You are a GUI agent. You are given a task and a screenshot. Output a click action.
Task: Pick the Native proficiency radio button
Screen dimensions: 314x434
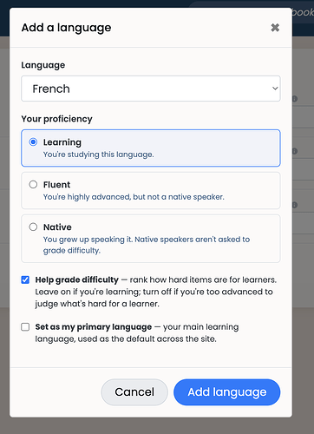(x=33, y=227)
